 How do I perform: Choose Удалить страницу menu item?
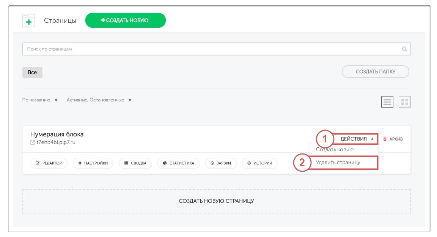pos(338,162)
